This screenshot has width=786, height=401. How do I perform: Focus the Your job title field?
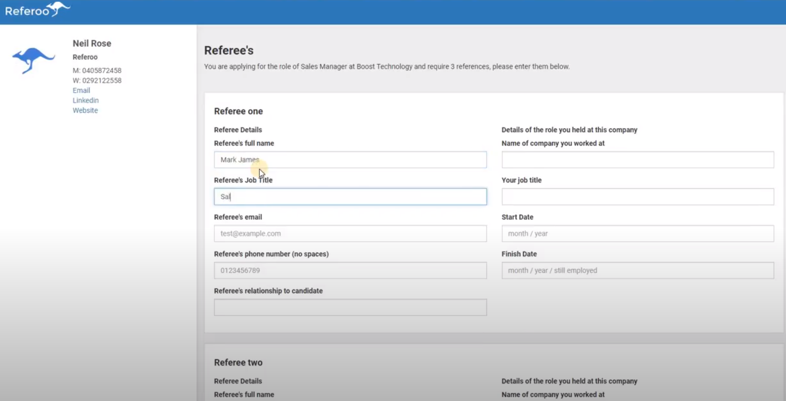point(637,197)
